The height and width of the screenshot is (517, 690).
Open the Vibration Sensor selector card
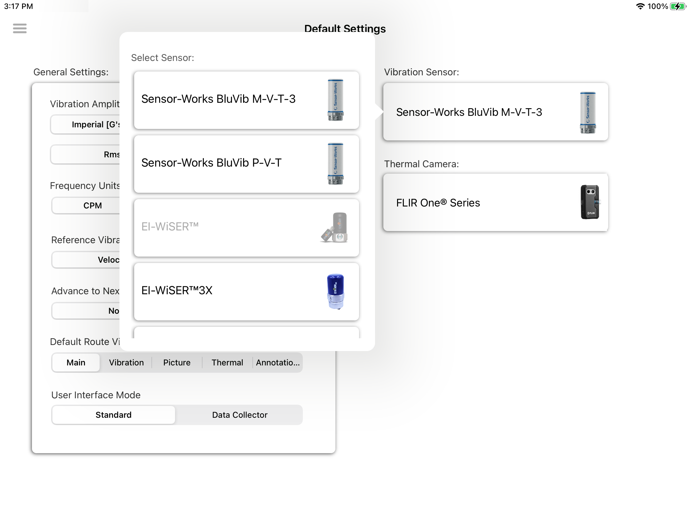tap(495, 112)
